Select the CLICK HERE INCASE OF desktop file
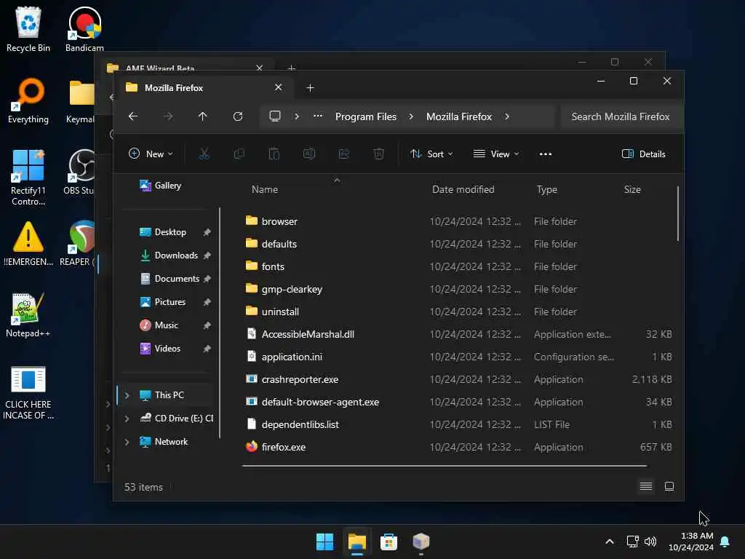 tap(28, 392)
